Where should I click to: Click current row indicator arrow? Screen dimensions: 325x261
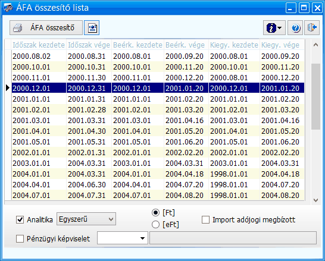coord(8,88)
